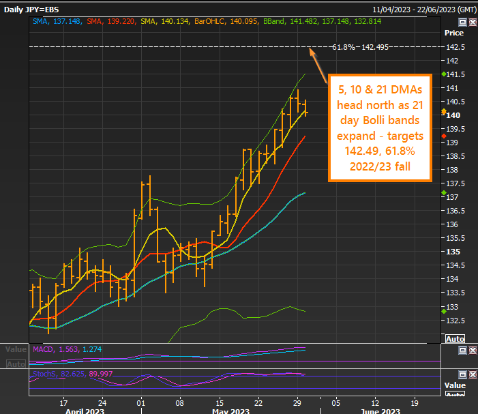Click the 61.8% 142.495 Fibonacci level label
This screenshot has height=414, width=478.
[x=360, y=47]
